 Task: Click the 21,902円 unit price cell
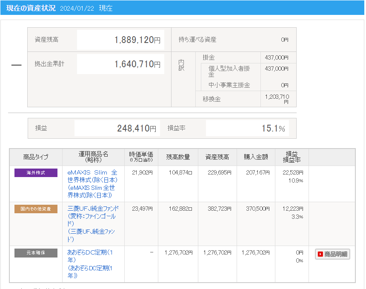click(x=142, y=172)
